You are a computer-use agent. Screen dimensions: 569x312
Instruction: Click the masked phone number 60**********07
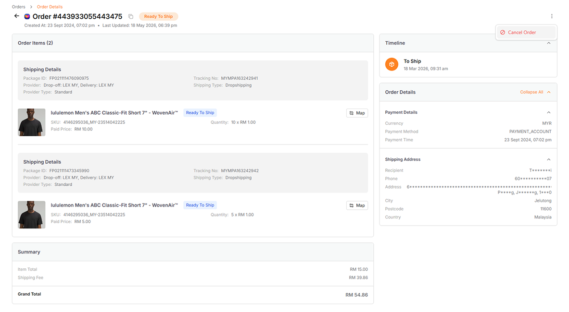coord(533,179)
